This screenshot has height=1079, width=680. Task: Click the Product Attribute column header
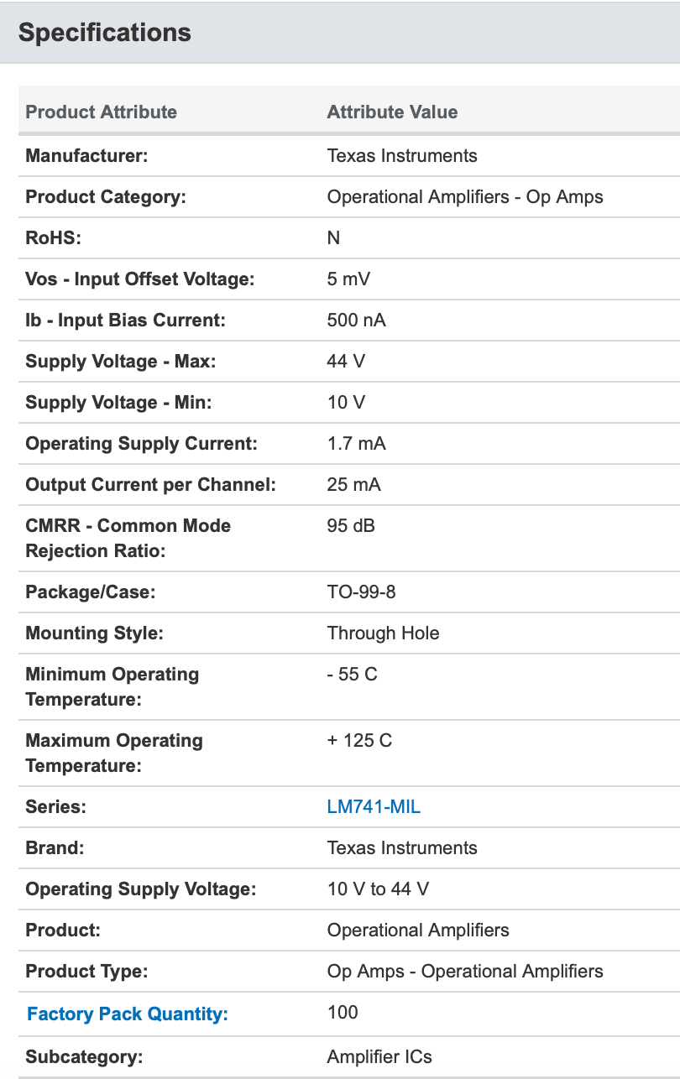(102, 112)
